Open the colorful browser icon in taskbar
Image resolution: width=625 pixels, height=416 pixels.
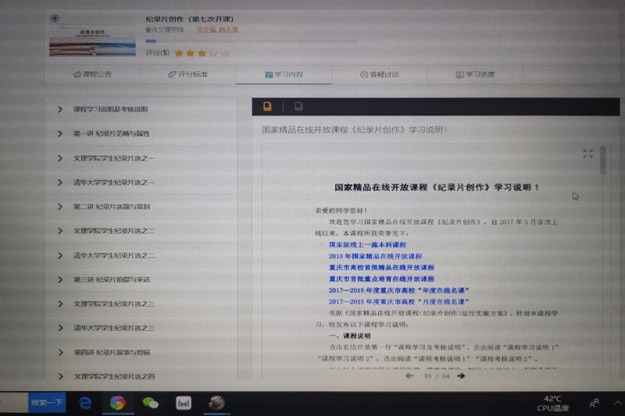point(117,403)
